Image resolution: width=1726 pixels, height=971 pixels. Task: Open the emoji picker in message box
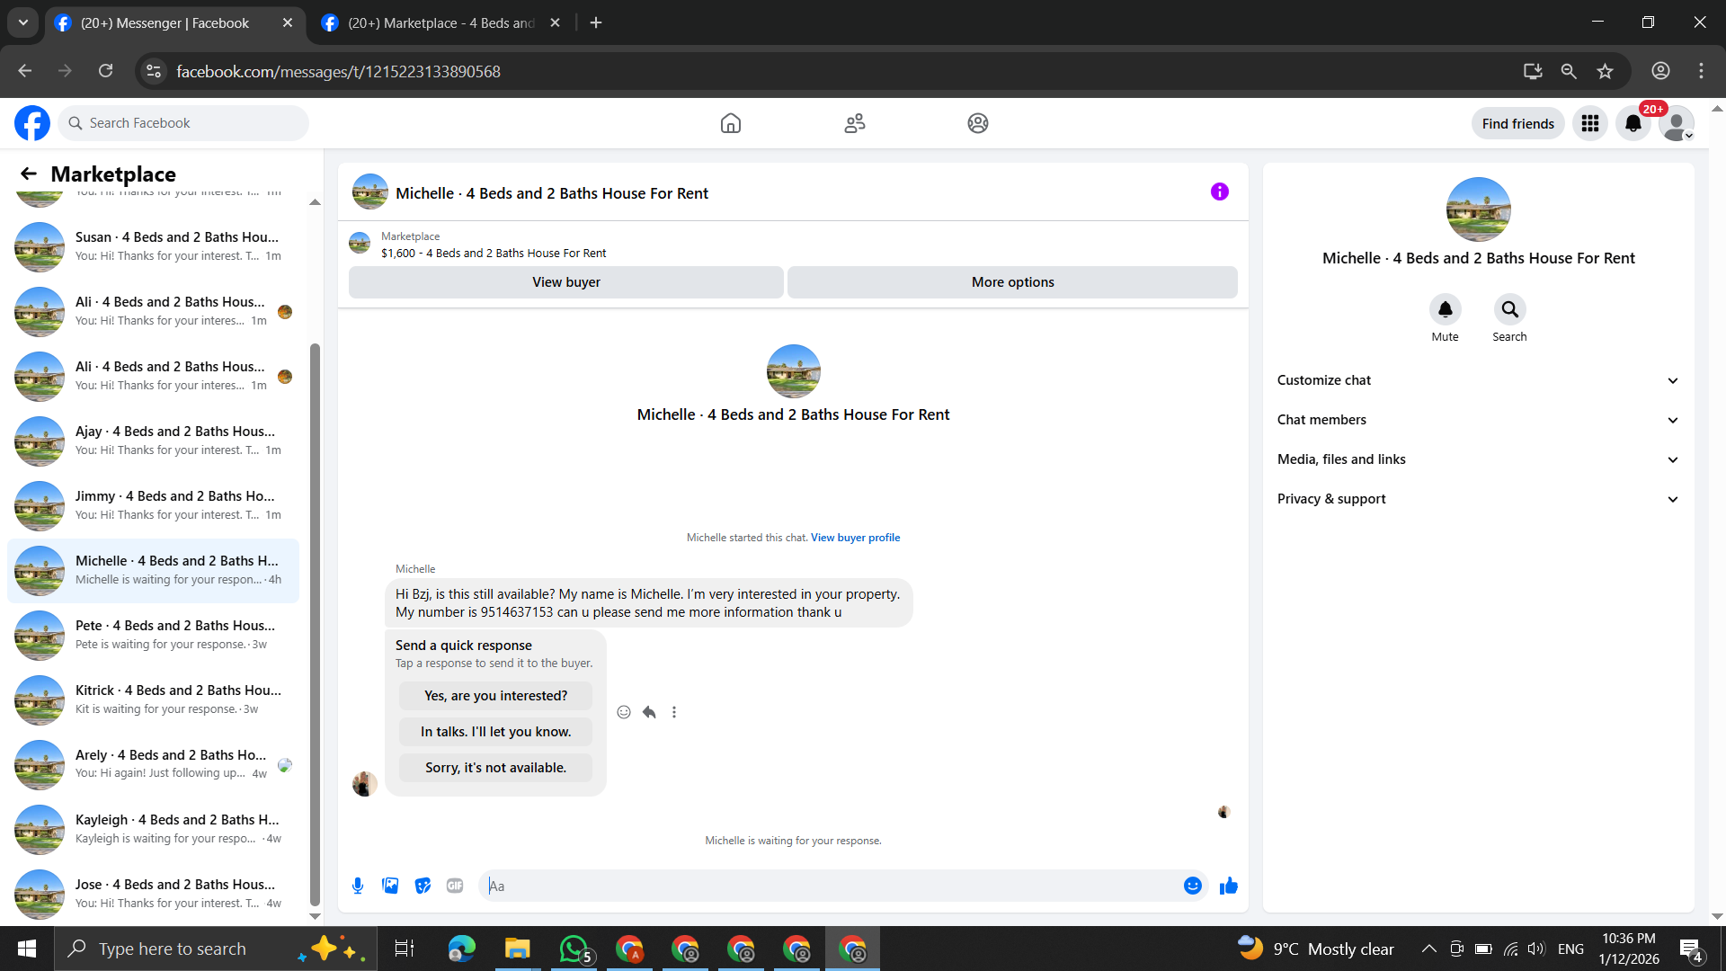tap(1192, 886)
